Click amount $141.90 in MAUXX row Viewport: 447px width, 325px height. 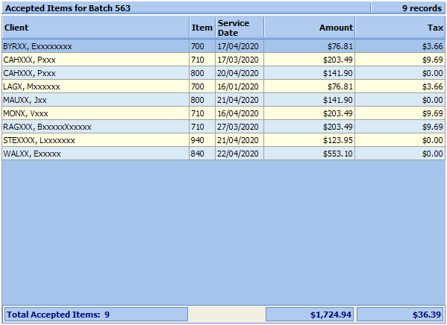click(310, 100)
